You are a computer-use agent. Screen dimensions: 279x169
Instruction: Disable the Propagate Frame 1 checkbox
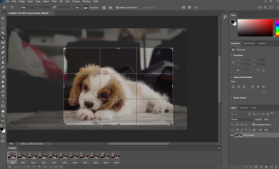(x=254, y=125)
